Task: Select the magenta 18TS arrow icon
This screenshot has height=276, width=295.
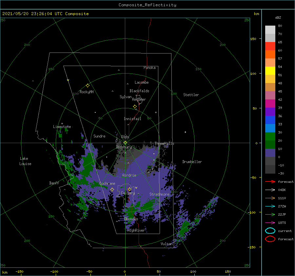Action: [x=270, y=223]
